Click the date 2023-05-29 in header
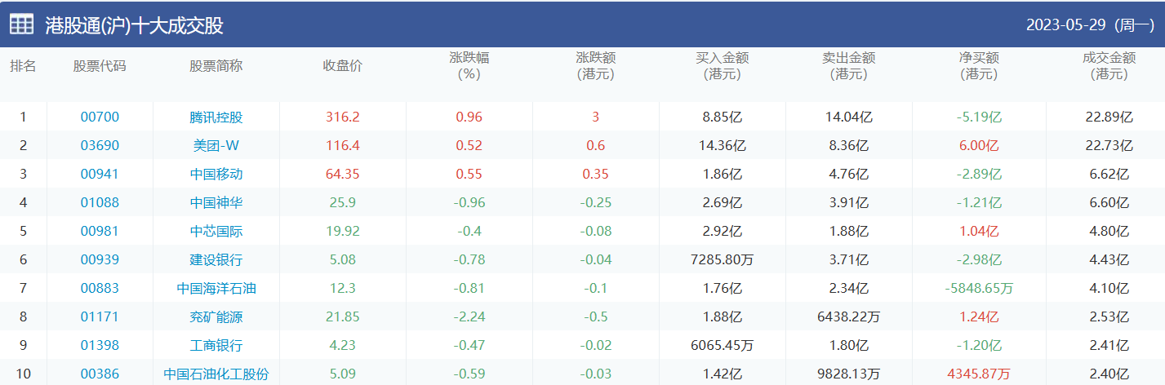1165x385 pixels. coord(1065,25)
